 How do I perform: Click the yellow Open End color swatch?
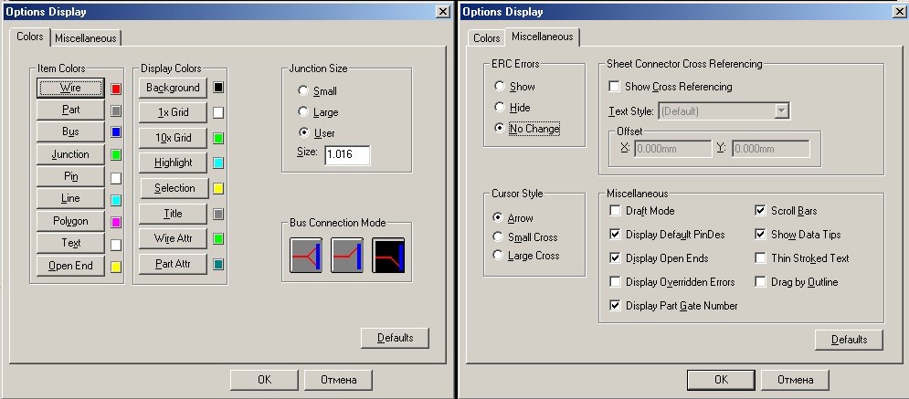[116, 267]
